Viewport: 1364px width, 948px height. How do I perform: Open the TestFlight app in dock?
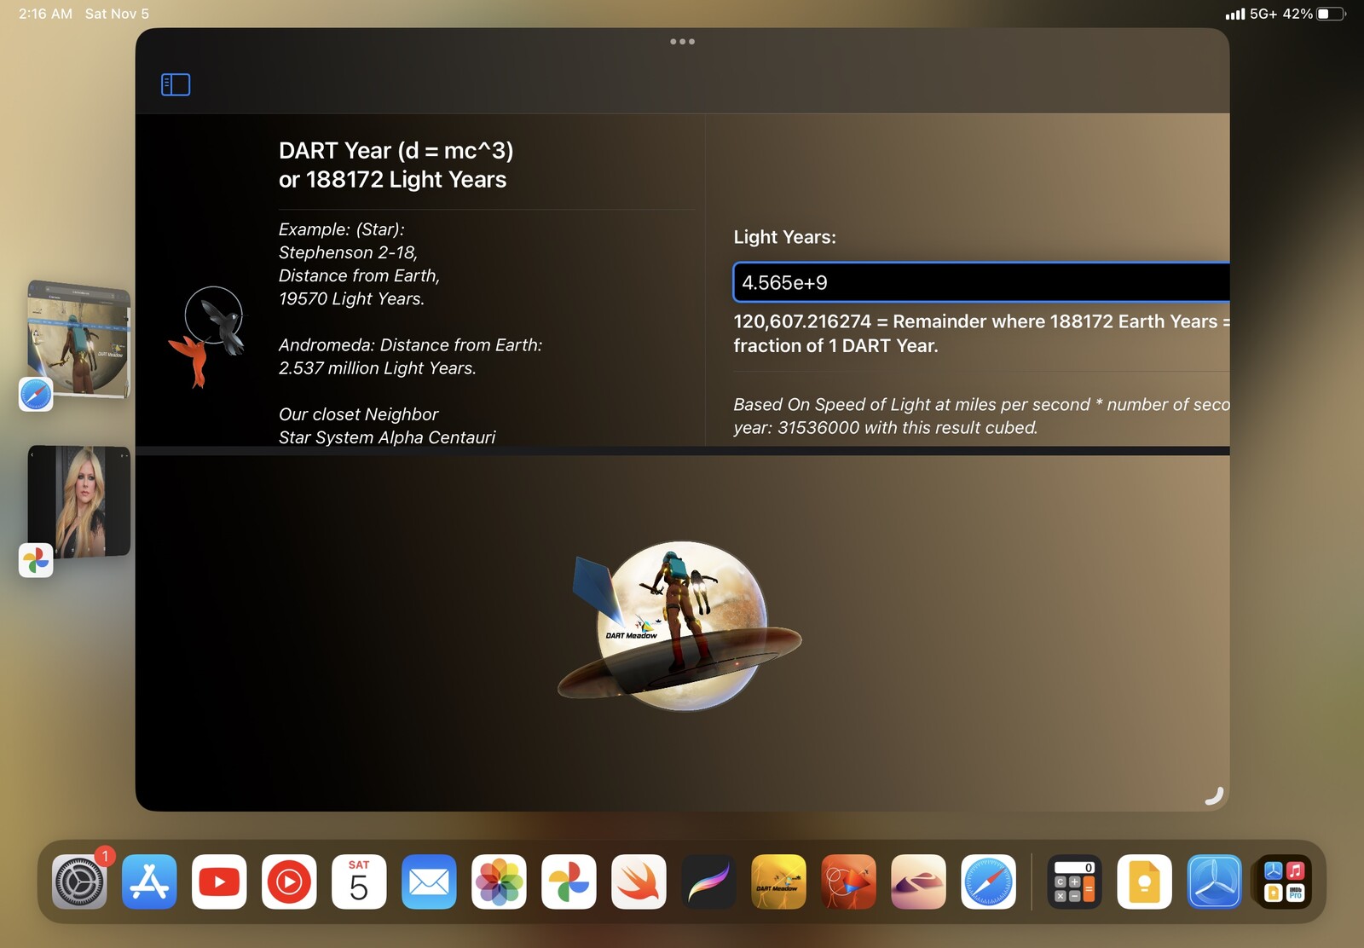[1214, 882]
